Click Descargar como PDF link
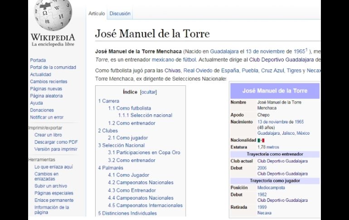 [x=56, y=142]
